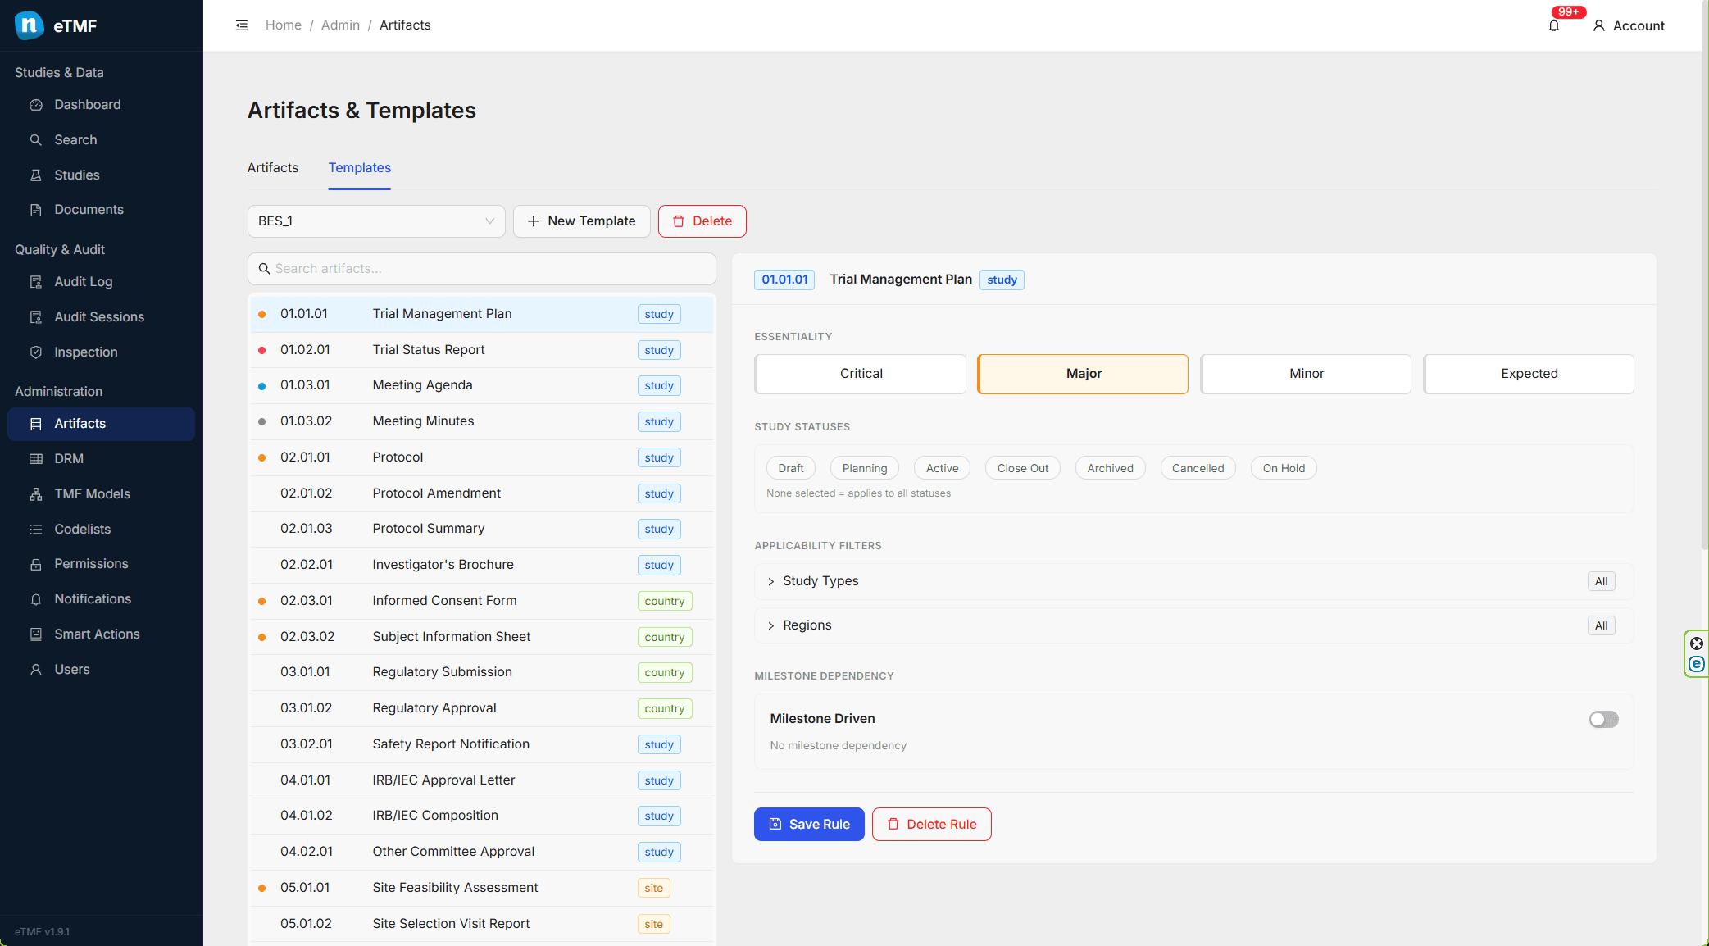Click the DRM grid icon
This screenshot has height=946, width=1709.
pos(36,459)
